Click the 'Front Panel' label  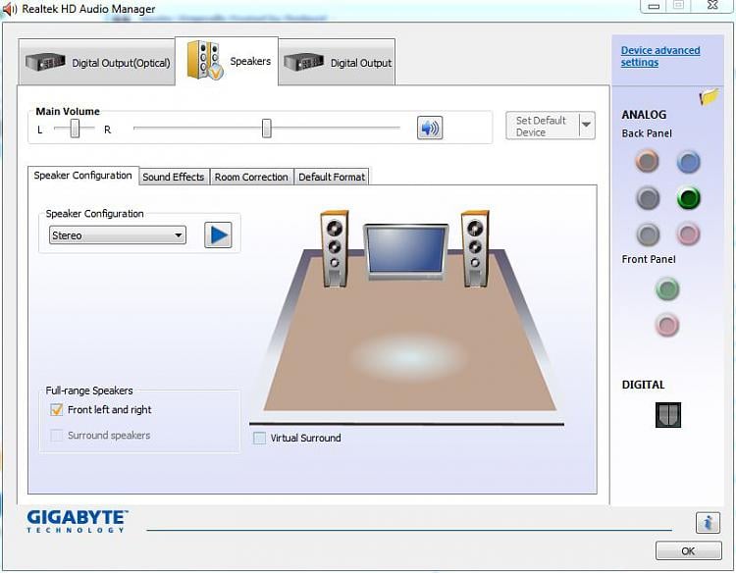tap(649, 259)
